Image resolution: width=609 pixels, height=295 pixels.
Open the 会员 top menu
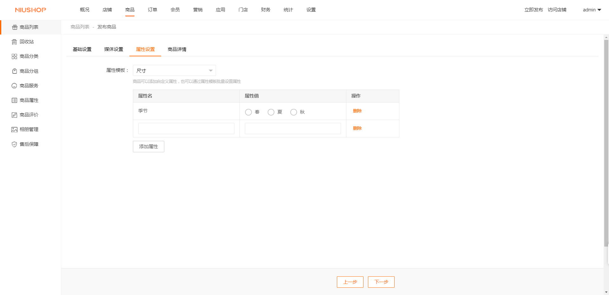click(175, 10)
